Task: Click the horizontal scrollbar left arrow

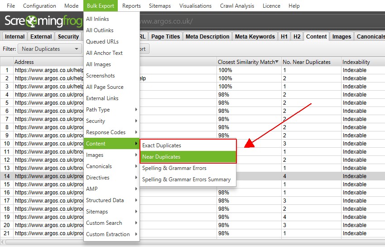Action: coord(2,242)
